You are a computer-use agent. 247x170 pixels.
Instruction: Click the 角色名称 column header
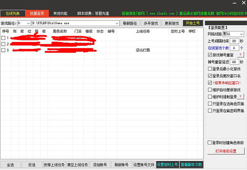pos(60,31)
